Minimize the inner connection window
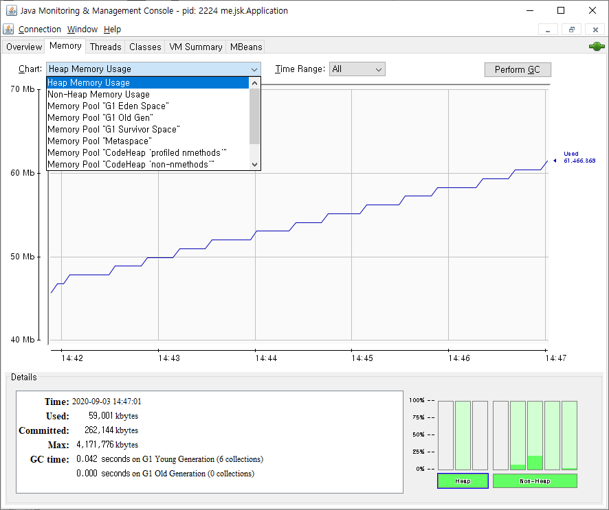 tap(548, 30)
